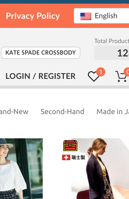129x199 pixels.
Task: Click the 瑞士製 label text
Action: click(78, 157)
